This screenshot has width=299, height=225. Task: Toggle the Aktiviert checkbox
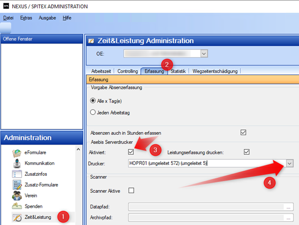tap(131, 152)
